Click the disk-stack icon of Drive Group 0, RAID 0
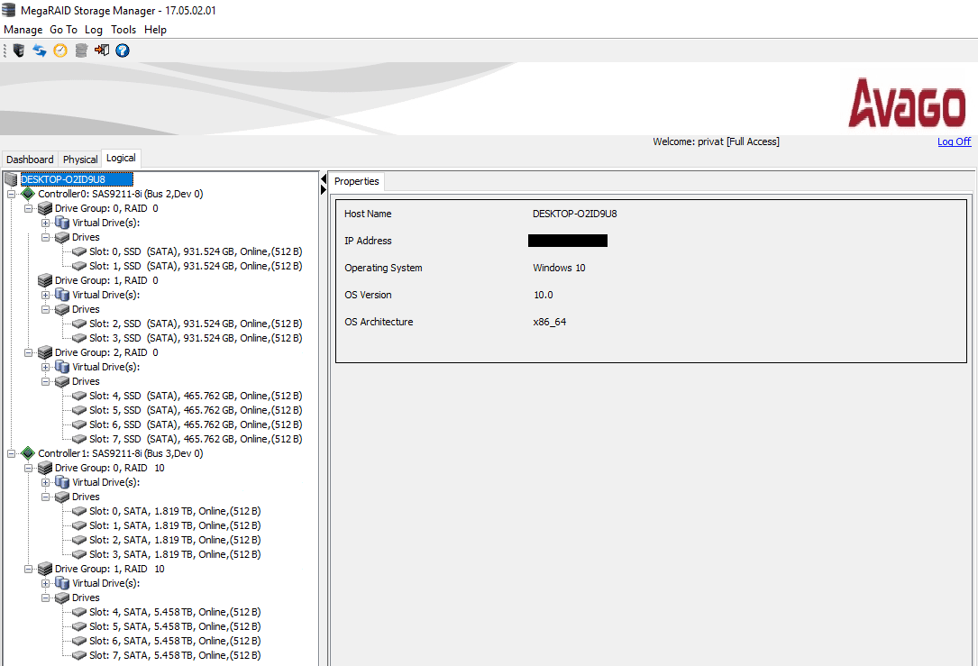Screen dimensions: 978x666 pyautogui.click(x=45, y=208)
